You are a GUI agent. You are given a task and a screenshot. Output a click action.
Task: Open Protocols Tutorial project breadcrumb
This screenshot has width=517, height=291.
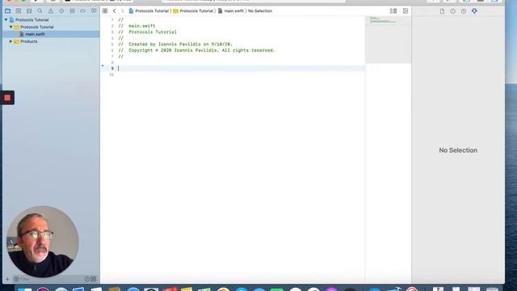point(149,11)
